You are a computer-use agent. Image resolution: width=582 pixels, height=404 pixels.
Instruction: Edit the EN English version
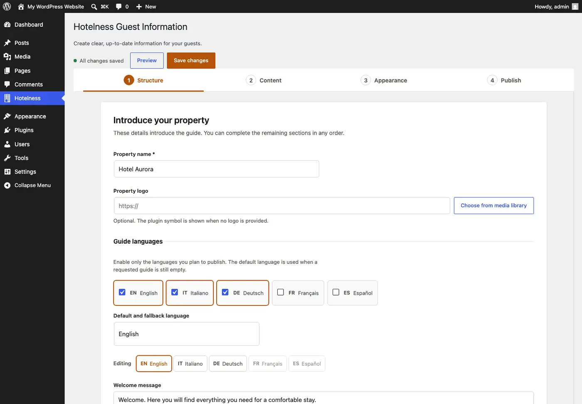pos(154,364)
